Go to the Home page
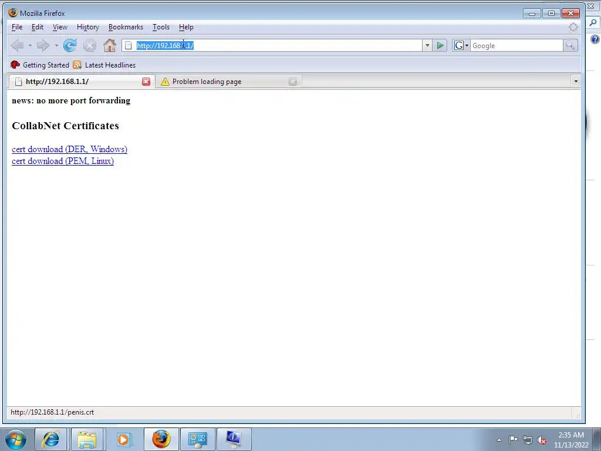The height and width of the screenshot is (451, 601). (x=110, y=45)
